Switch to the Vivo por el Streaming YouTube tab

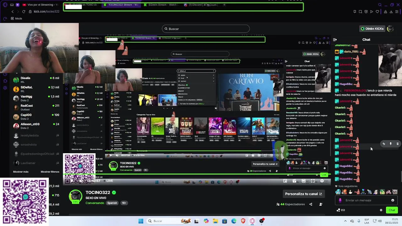pos(40,5)
